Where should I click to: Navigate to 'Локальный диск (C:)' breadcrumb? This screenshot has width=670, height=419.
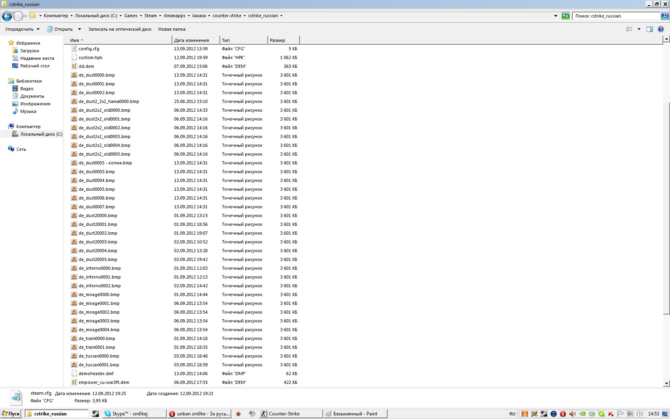click(96, 16)
